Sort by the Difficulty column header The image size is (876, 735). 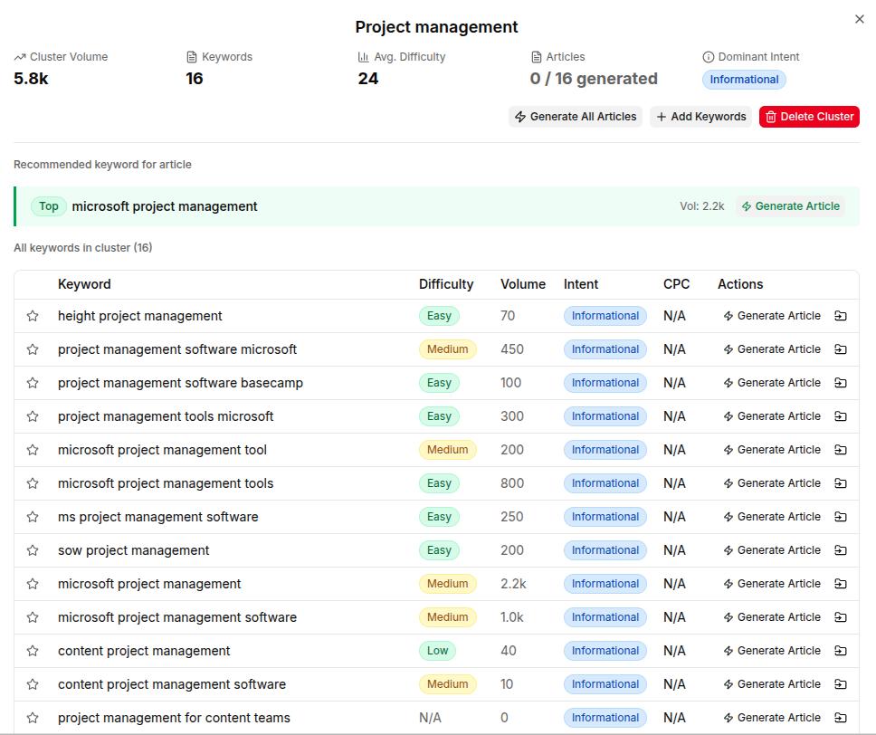click(446, 284)
